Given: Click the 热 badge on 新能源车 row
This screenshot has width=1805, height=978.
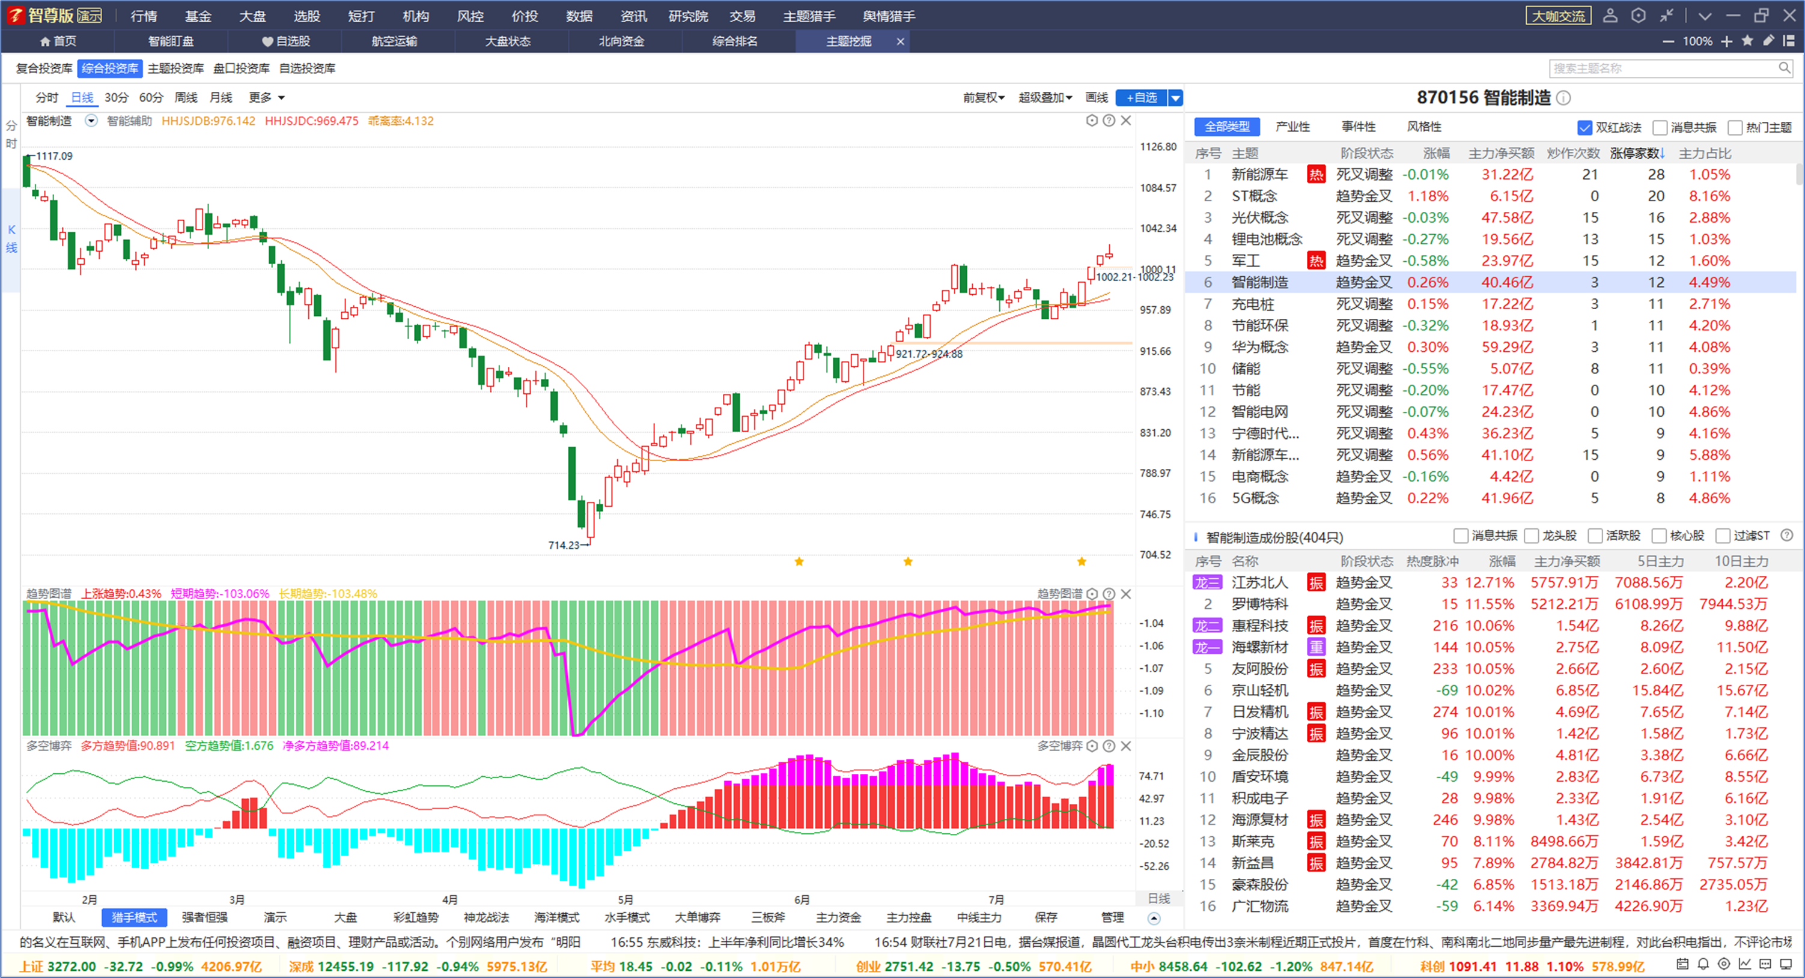Looking at the screenshot, I should click(1316, 174).
